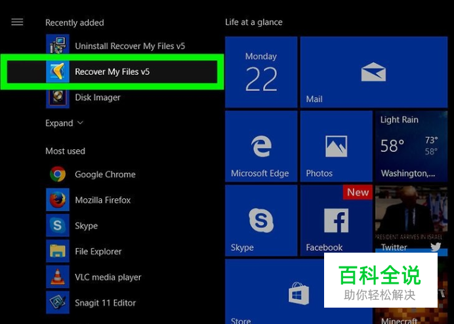
Task: Click the Life at a glance header
Action: coord(254,22)
